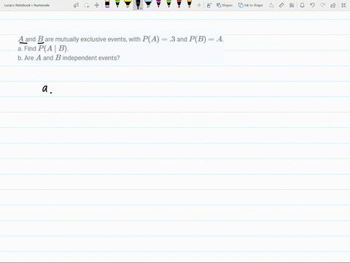Select the red pen
This screenshot has width=350, height=263.
[x=179, y=4]
